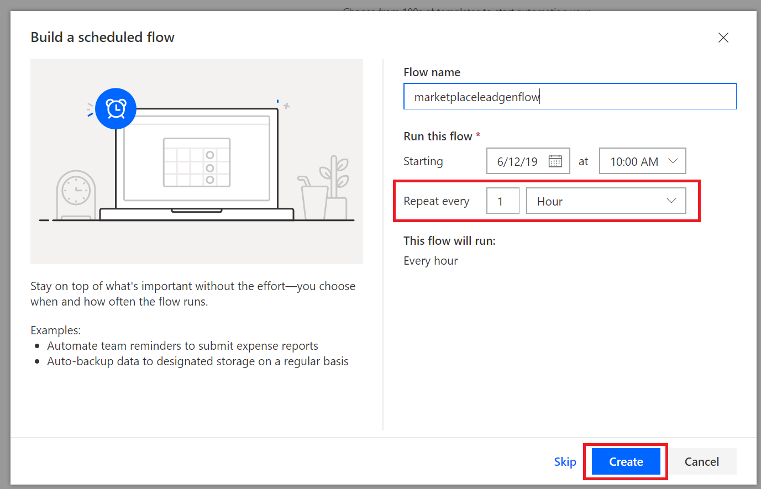Click the dialog close X icon
This screenshot has height=489, width=761.
pyautogui.click(x=723, y=38)
